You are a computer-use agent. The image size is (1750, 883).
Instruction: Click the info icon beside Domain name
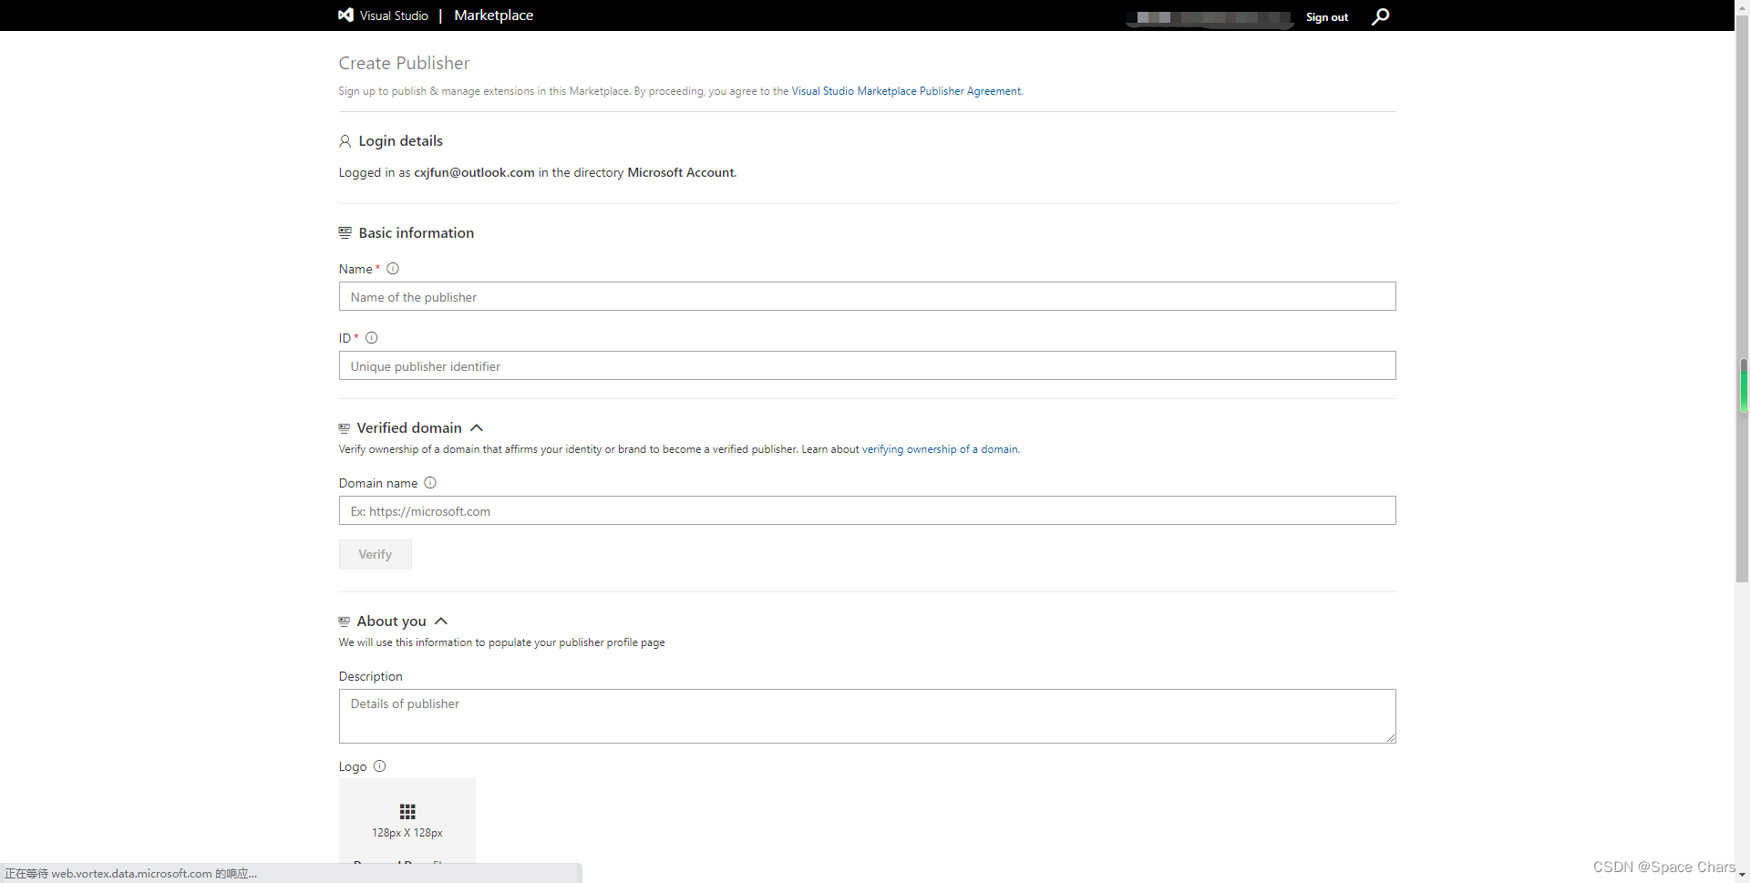coord(429,482)
